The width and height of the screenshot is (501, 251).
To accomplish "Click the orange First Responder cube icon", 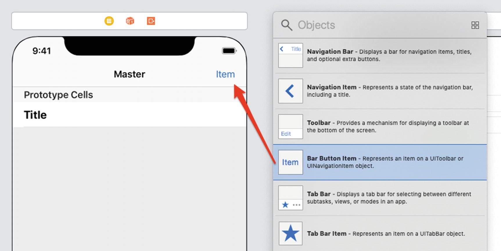I will pos(130,21).
